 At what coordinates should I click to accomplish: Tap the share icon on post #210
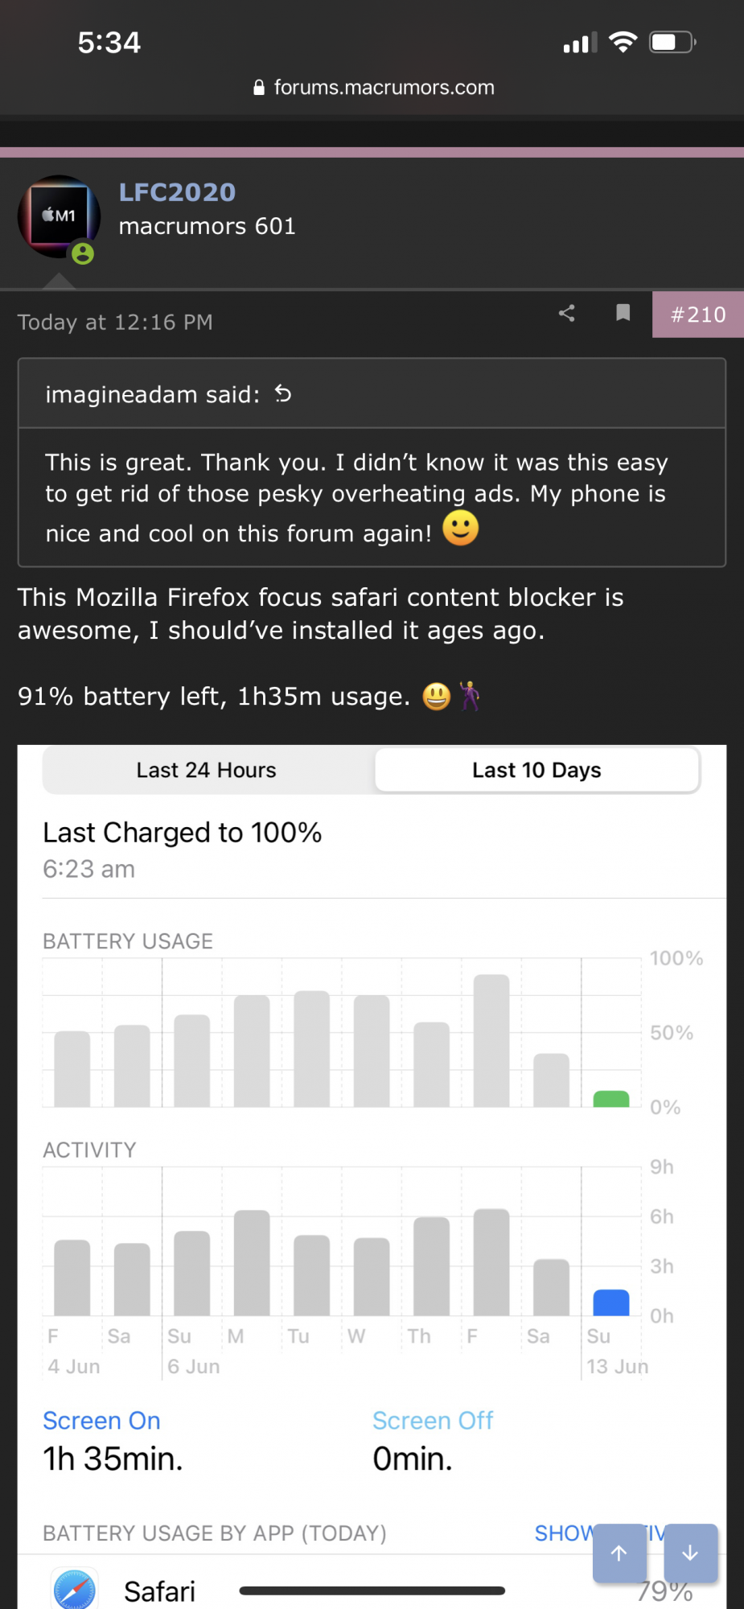click(567, 313)
